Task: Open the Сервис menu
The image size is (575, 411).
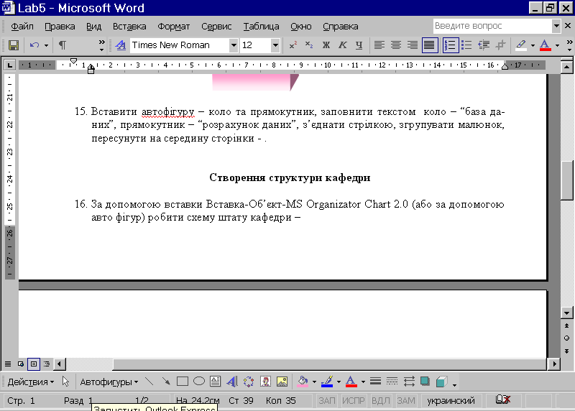Action: tap(216, 27)
